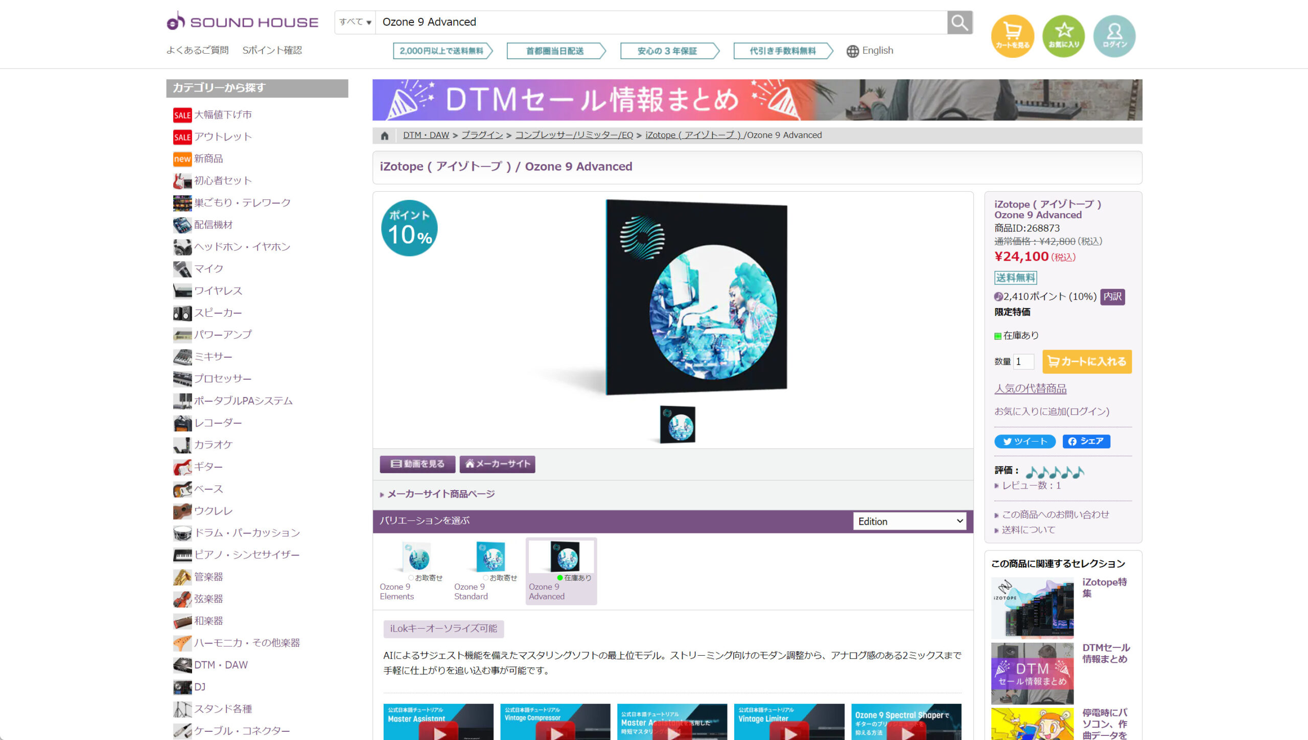Click 首都圏当日配送 banner tag
This screenshot has width=1308, height=740.
pos(556,51)
